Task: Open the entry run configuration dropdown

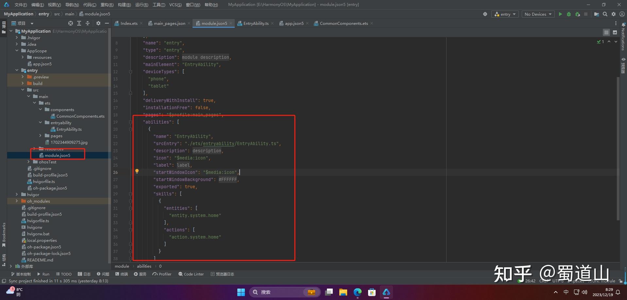Action: coord(505,14)
